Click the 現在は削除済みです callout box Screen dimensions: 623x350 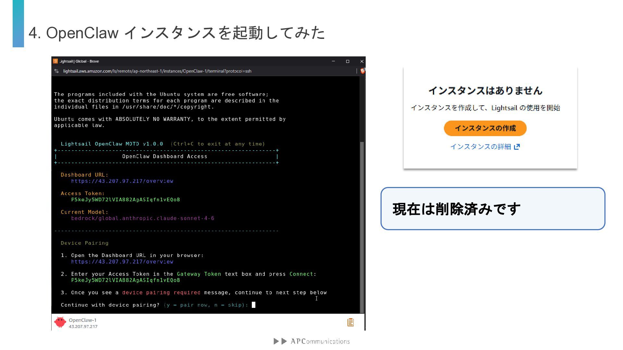pyautogui.click(x=493, y=209)
